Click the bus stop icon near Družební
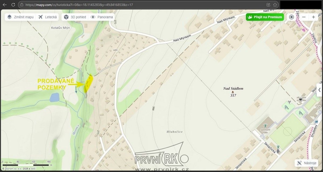Screen dimensions: 323x172 316,122
